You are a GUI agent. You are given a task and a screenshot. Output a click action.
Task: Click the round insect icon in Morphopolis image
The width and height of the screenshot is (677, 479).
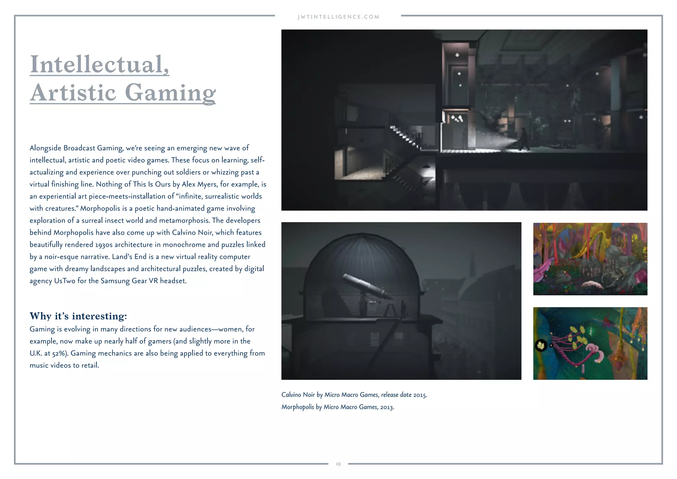click(541, 346)
